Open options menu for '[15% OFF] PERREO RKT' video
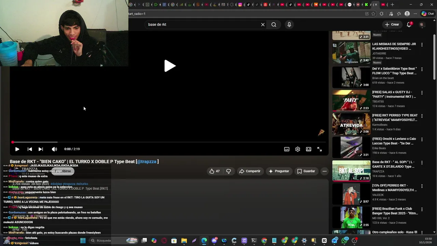 422,186
